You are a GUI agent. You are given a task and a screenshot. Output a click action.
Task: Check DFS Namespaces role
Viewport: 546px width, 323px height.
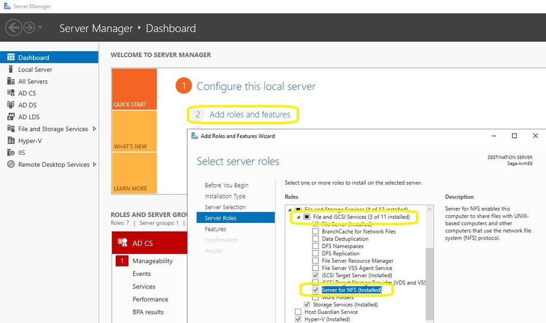coord(316,246)
